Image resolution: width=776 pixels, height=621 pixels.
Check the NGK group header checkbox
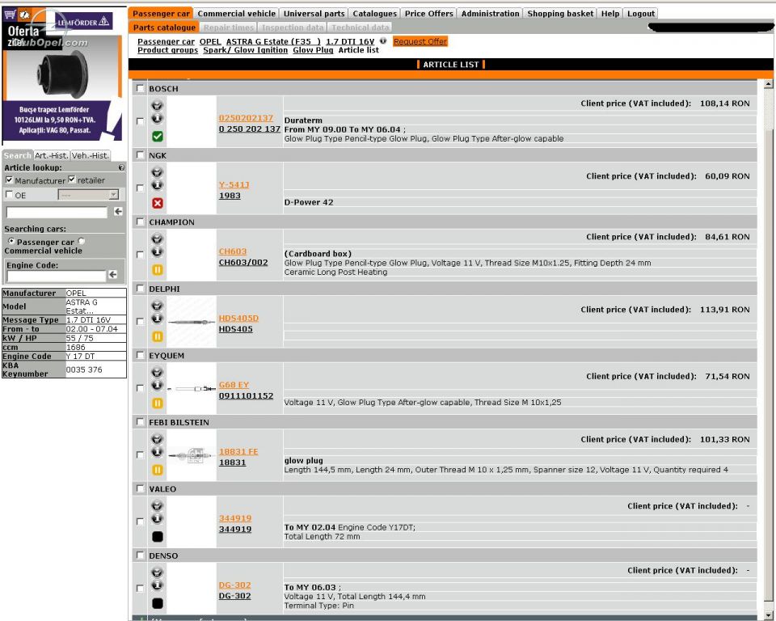click(141, 155)
